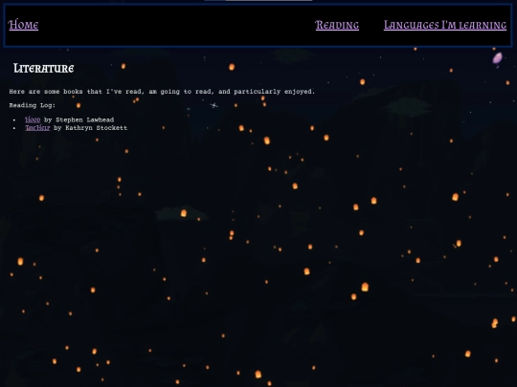Open the Home navigation link
This screenshot has height=387, width=517.
23,25
